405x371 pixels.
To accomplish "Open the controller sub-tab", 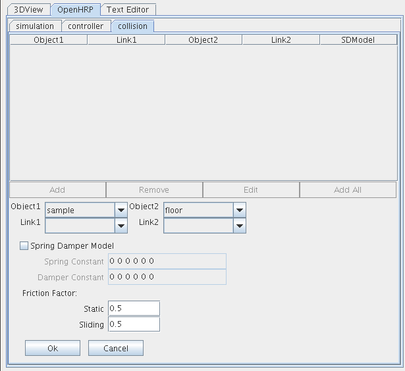I will [86, 26].
